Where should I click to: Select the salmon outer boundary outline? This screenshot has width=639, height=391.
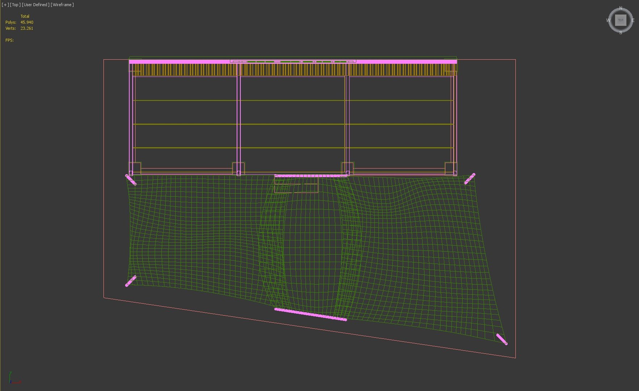(x=104, y=181)
